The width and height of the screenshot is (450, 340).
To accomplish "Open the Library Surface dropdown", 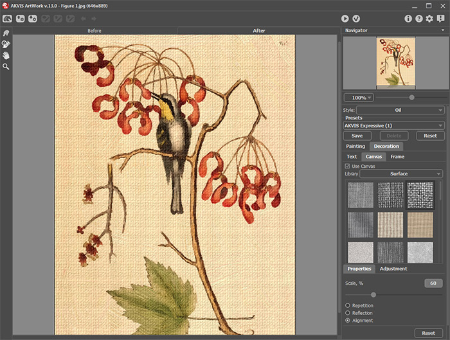I will coord(401,174).
